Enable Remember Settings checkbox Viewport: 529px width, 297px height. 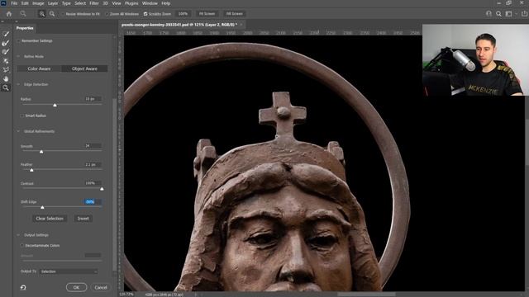point(19,40)
